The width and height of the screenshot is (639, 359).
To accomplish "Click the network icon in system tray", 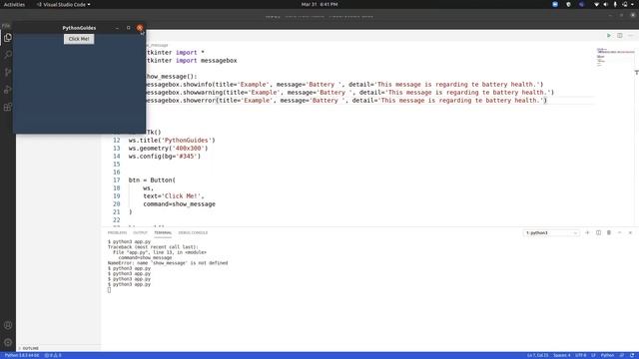I will coord(596,4).
